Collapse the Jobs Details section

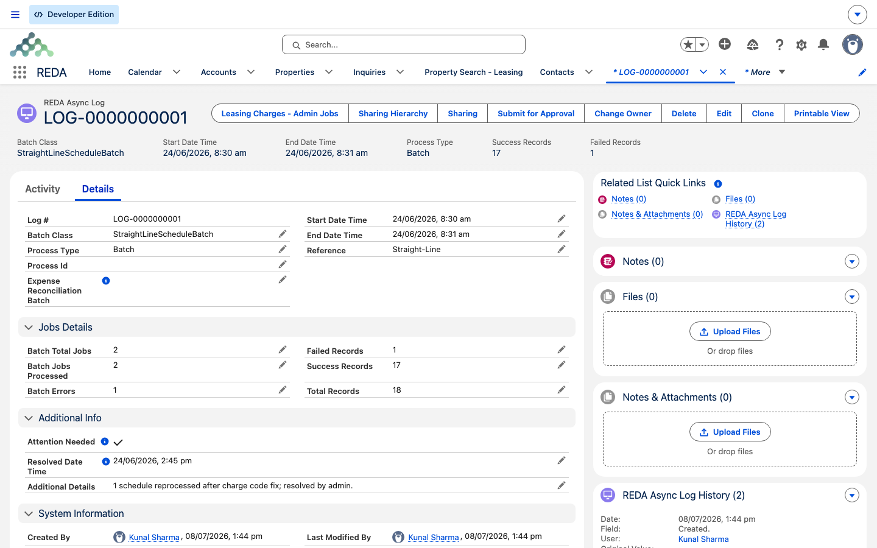click(29, 328)
